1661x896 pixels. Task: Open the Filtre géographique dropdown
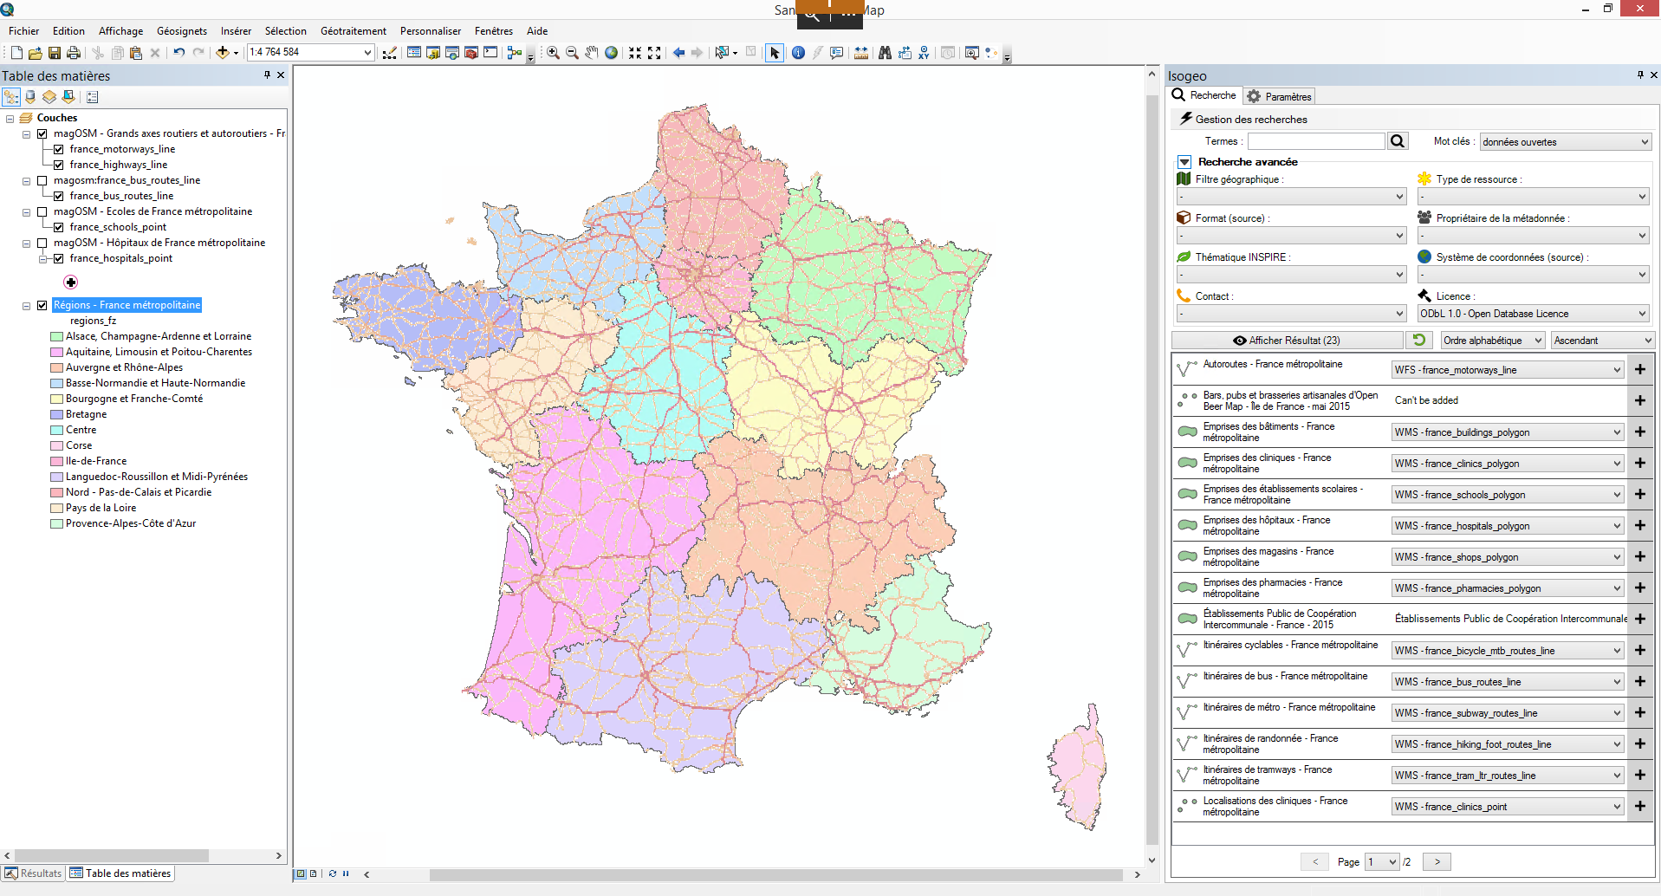click(x=1290, y=197)
